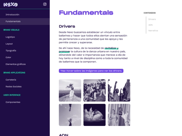The image size is (182, 136).
Task: Click the BRAND VISUALS heading
Action: click(x=11, y=30)
